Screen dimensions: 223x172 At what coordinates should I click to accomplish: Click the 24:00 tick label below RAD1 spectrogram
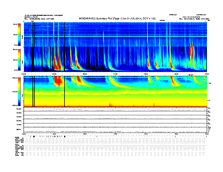(207, 74)
